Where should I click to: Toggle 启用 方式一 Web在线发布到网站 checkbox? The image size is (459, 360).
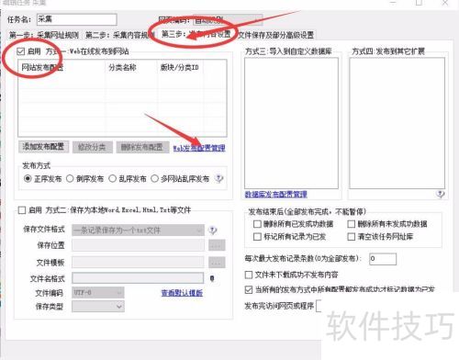click(21, 51)
